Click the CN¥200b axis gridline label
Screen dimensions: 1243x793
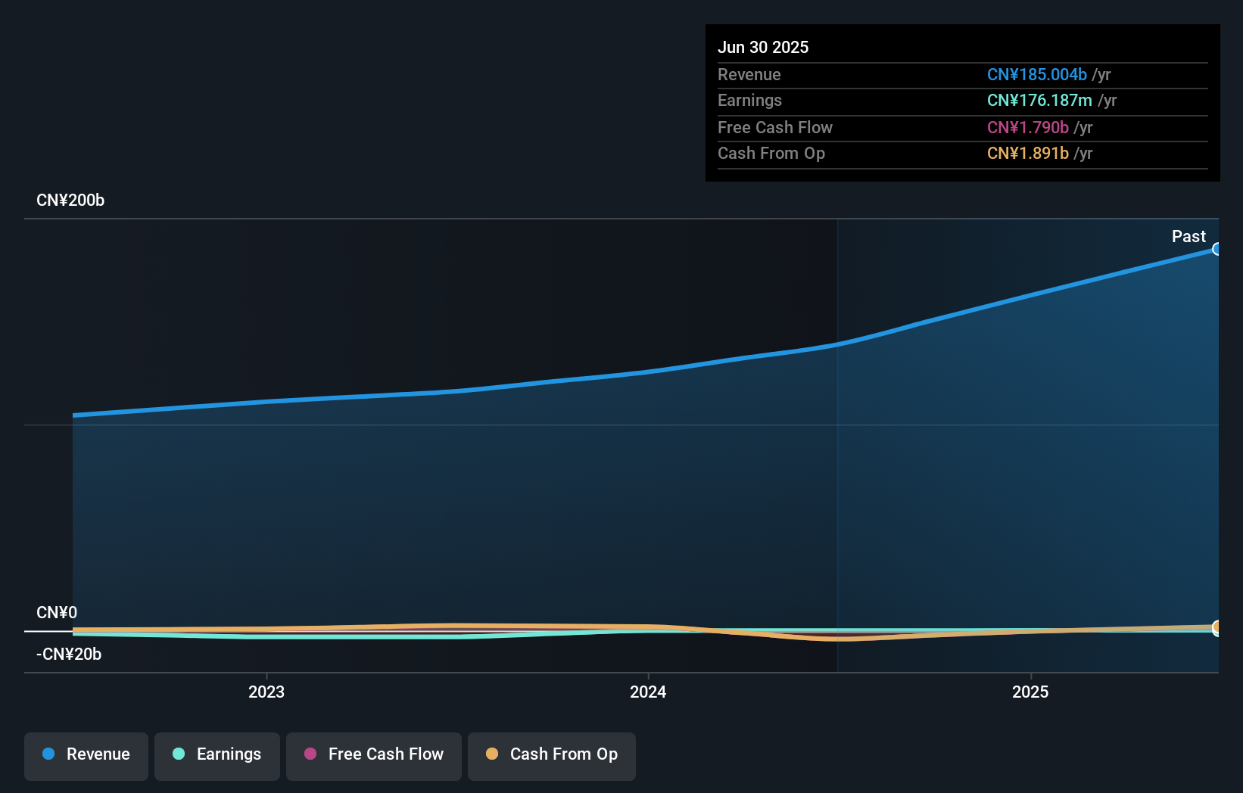pyautogui.click(x=70, y=200)
